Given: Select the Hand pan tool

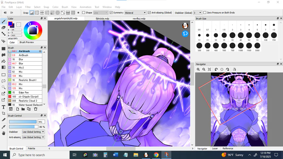Looking at the screenshot, I should (3, 133).
